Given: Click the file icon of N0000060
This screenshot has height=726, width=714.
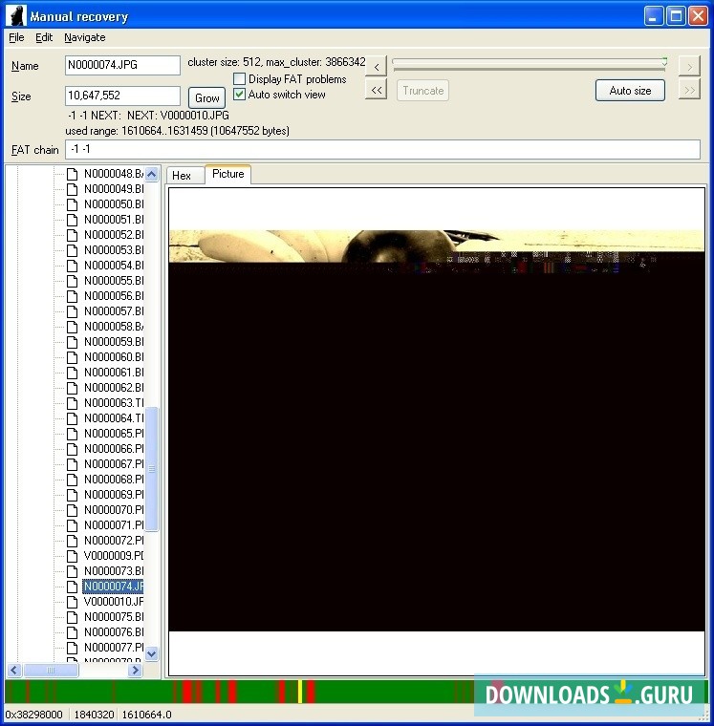Looking at the screenshot, I should pyautogui.click(x=72, y=357).
